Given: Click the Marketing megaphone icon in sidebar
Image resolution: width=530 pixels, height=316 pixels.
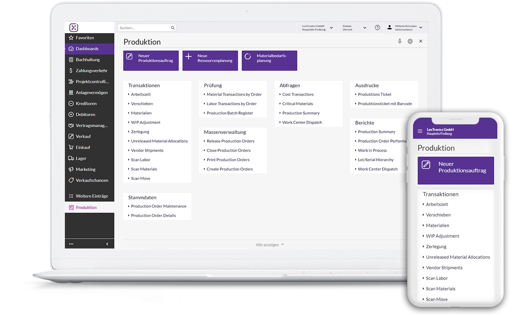Looking at the screenshot, I should 71,169.
